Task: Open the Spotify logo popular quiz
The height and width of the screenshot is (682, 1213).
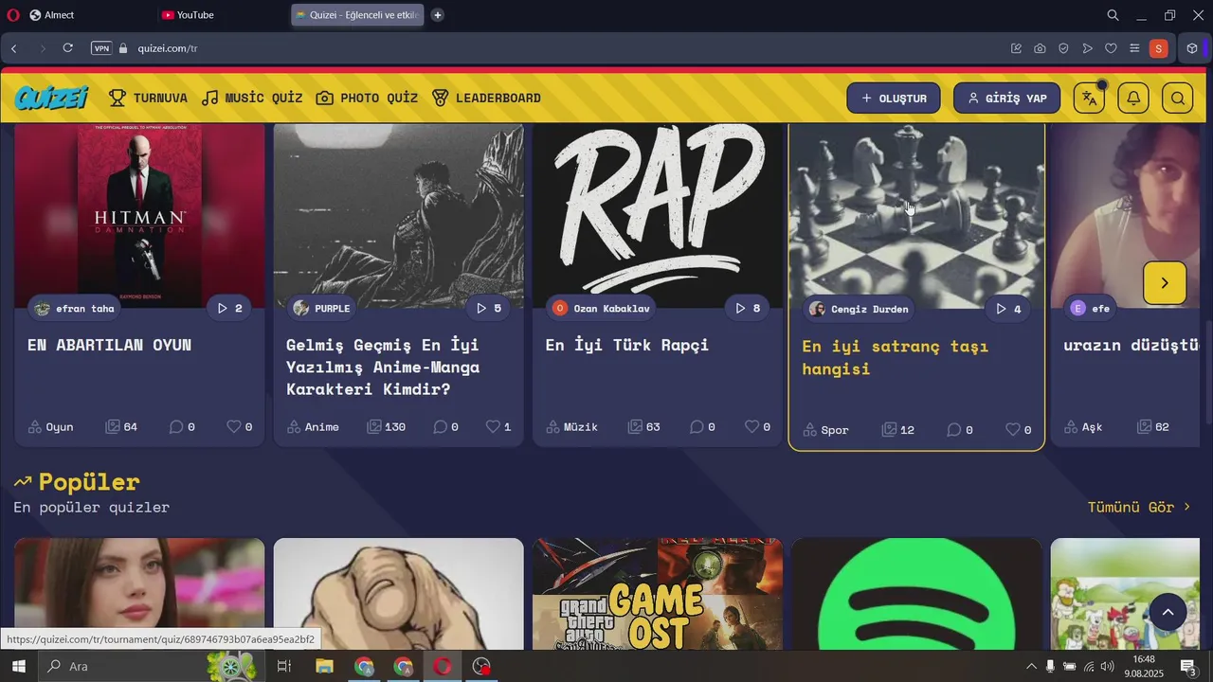Action: point(916,594)
